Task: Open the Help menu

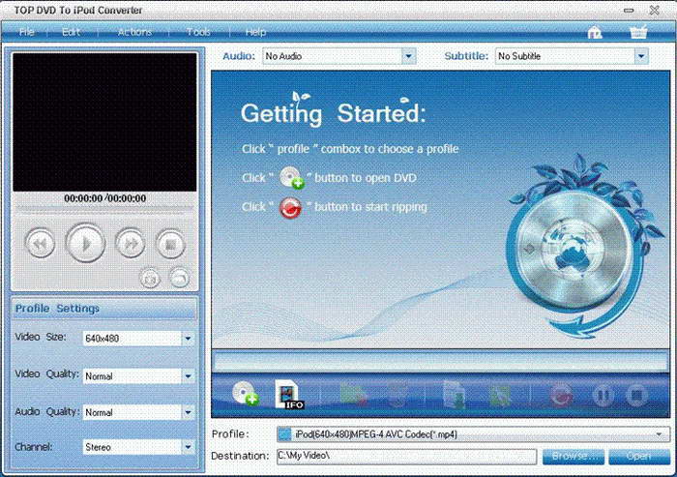Action: coord(255,32)
